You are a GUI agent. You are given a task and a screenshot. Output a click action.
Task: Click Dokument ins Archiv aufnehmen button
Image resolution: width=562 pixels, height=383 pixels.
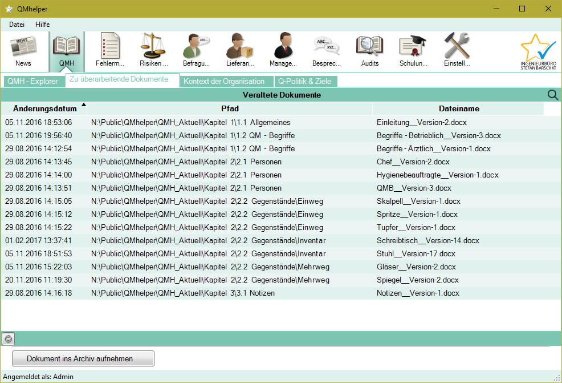(x=83, y=358)
